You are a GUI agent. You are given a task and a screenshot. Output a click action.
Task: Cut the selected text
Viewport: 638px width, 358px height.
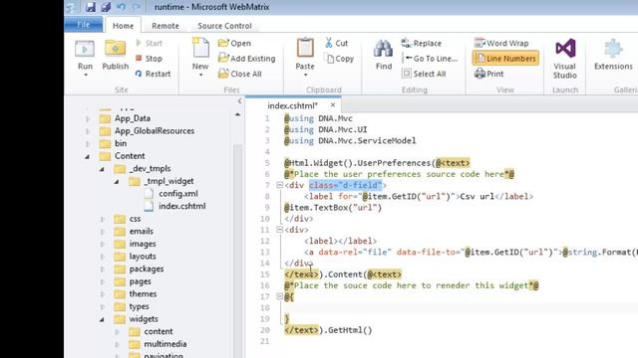(x=337, y=43)
